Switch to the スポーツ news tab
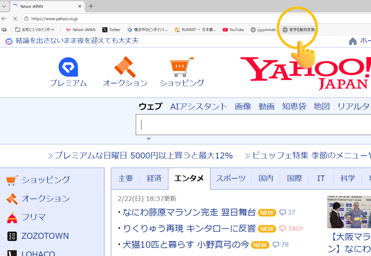Viewport: 371px width, 256px height. coord(231,178)
